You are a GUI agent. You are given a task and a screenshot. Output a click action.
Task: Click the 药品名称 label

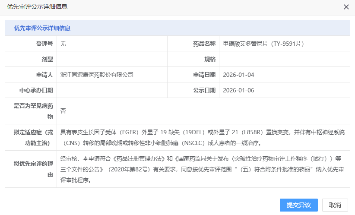[204, 44]
